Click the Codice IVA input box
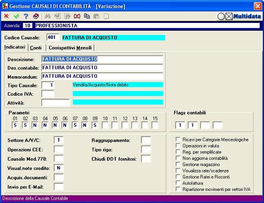This screenshot has height=203, width=264. [48, 94]
